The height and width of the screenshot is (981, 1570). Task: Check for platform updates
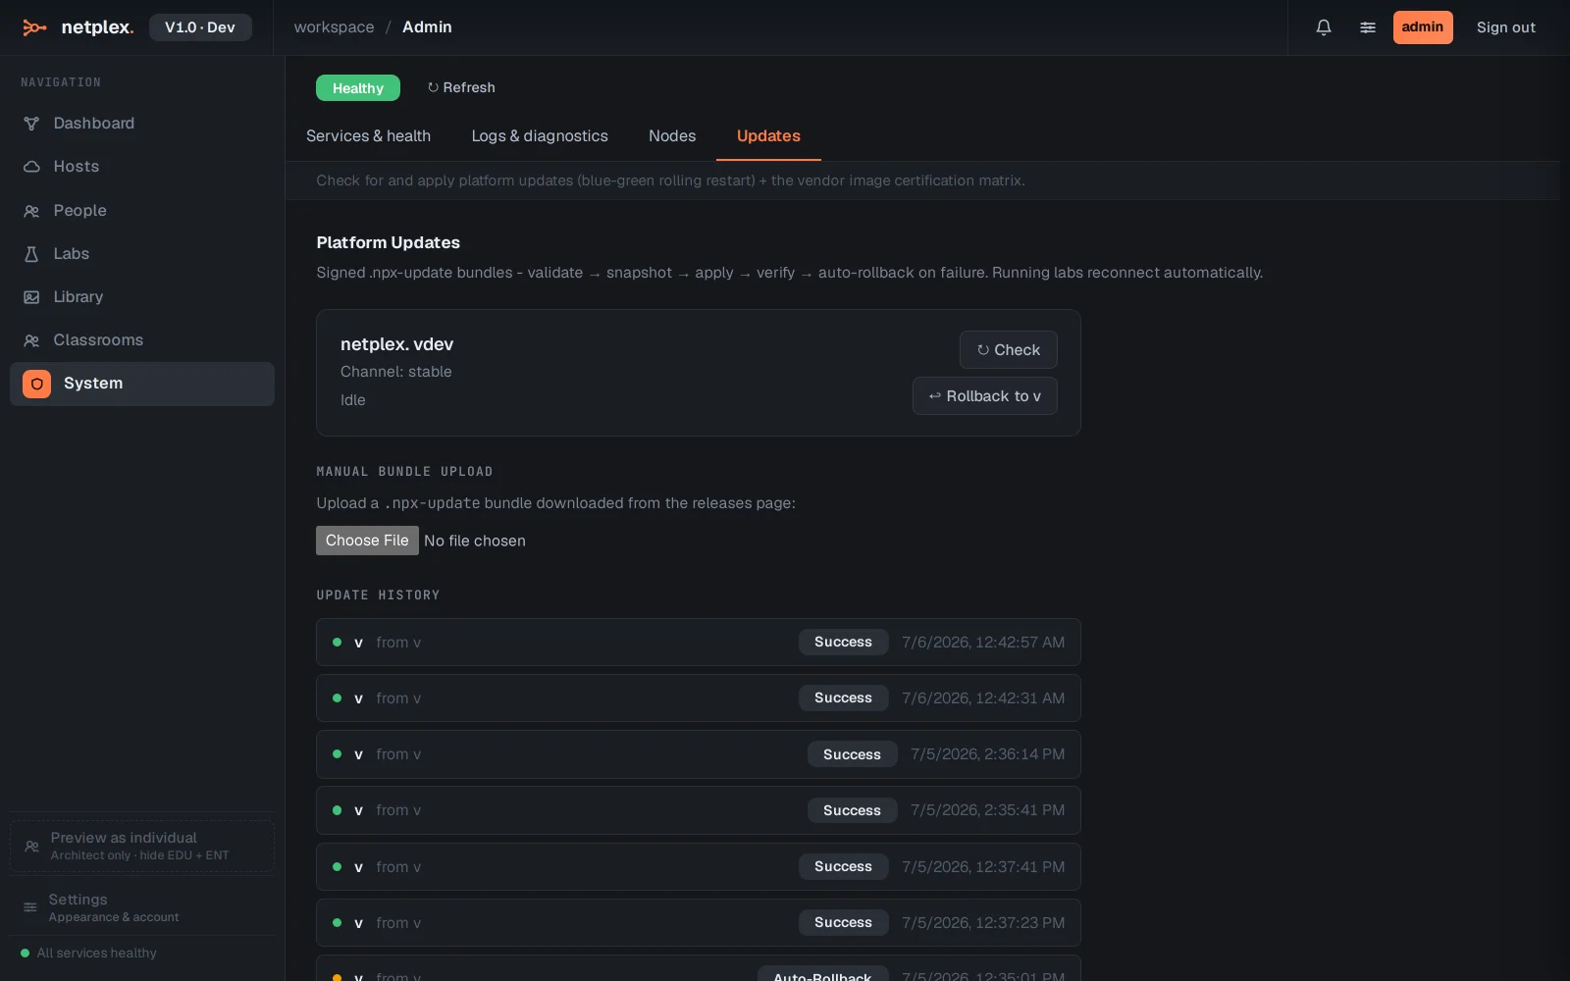click(x=1008, y=350)
